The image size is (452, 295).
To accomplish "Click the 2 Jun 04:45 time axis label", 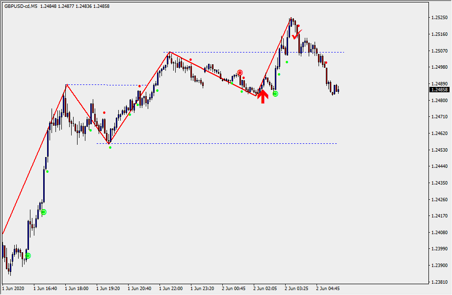I will tap(328, 289).
